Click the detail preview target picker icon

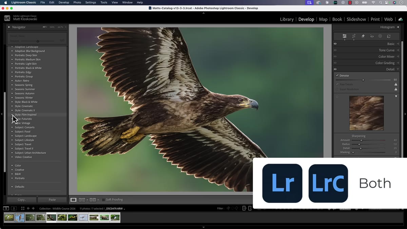[337, 97]
